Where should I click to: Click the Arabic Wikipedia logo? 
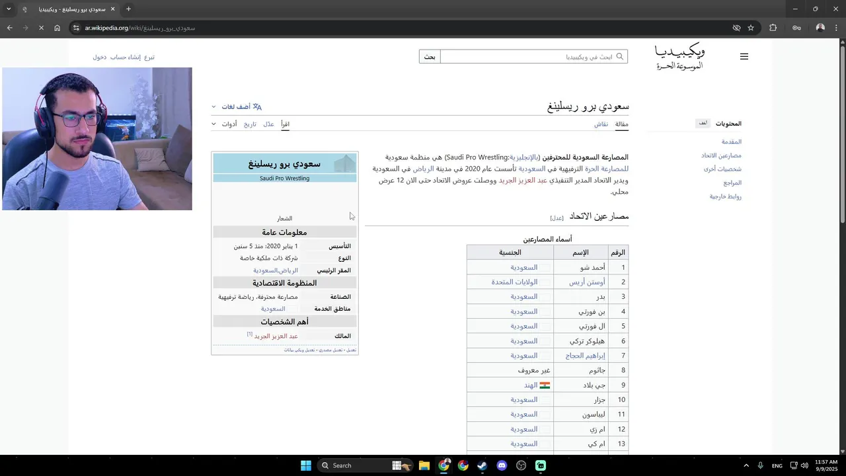[x=679, y=57]
